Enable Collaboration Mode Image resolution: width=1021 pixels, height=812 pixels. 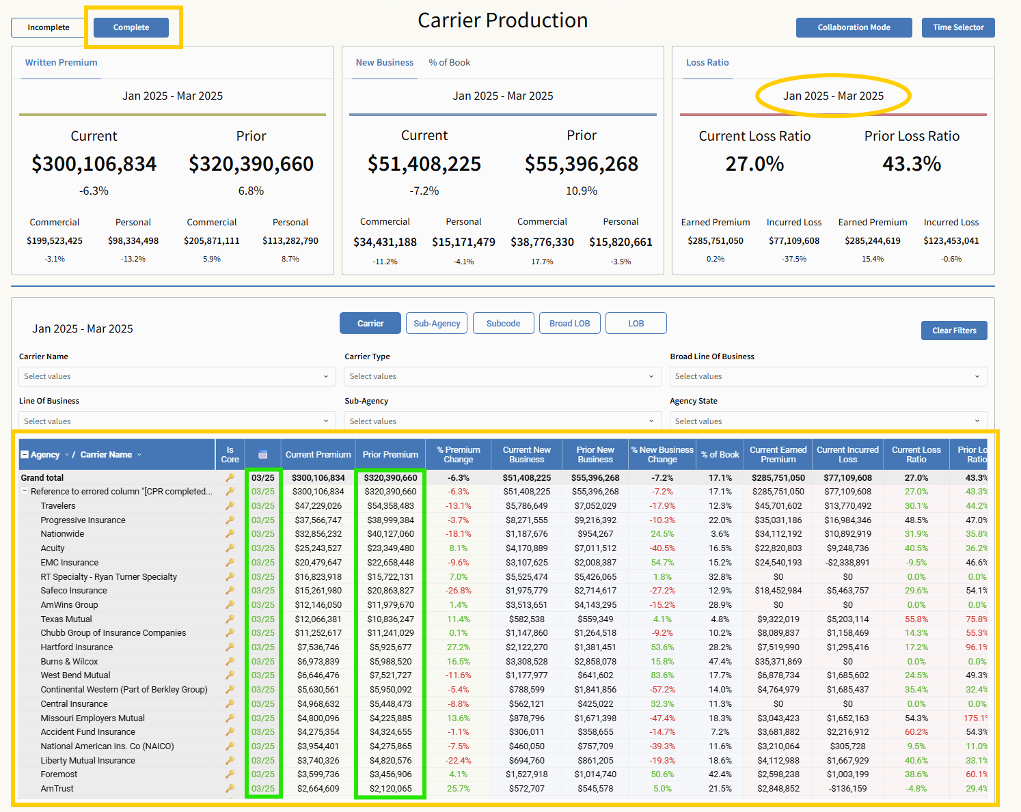(854, 27)
